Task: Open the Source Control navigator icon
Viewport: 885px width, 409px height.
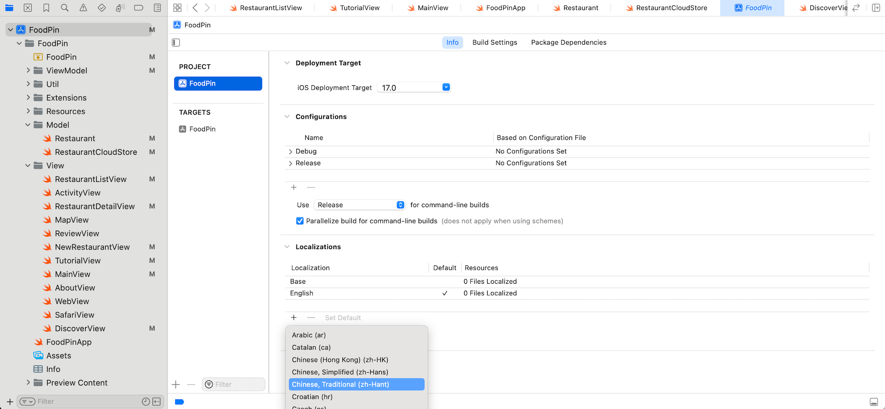Action: (x=28, y=8)
